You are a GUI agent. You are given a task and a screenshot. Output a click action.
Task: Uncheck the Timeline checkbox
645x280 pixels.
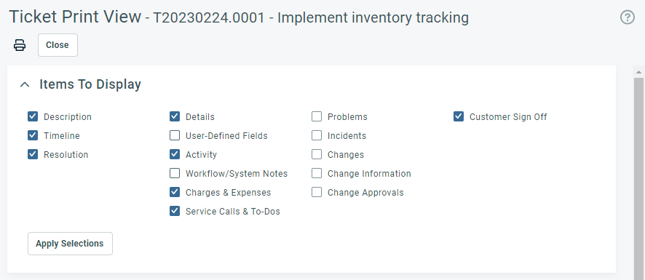33,136
